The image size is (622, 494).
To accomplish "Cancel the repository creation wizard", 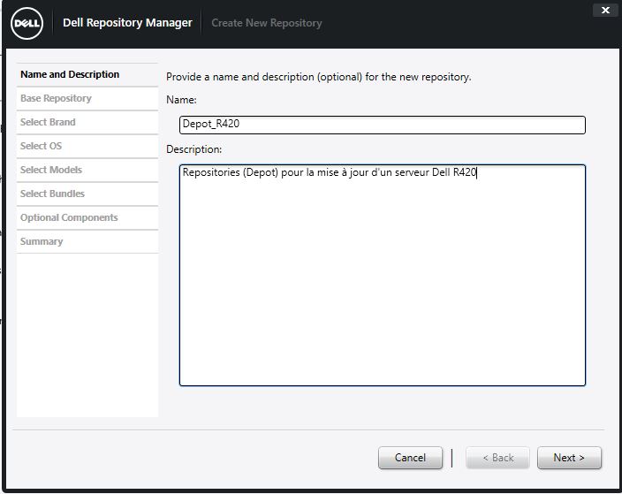I will coord(410,458).
